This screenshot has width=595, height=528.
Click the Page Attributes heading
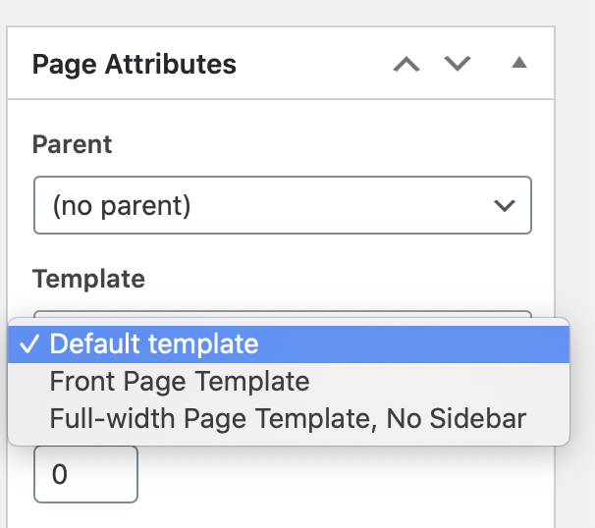click(x=135, y=65)
